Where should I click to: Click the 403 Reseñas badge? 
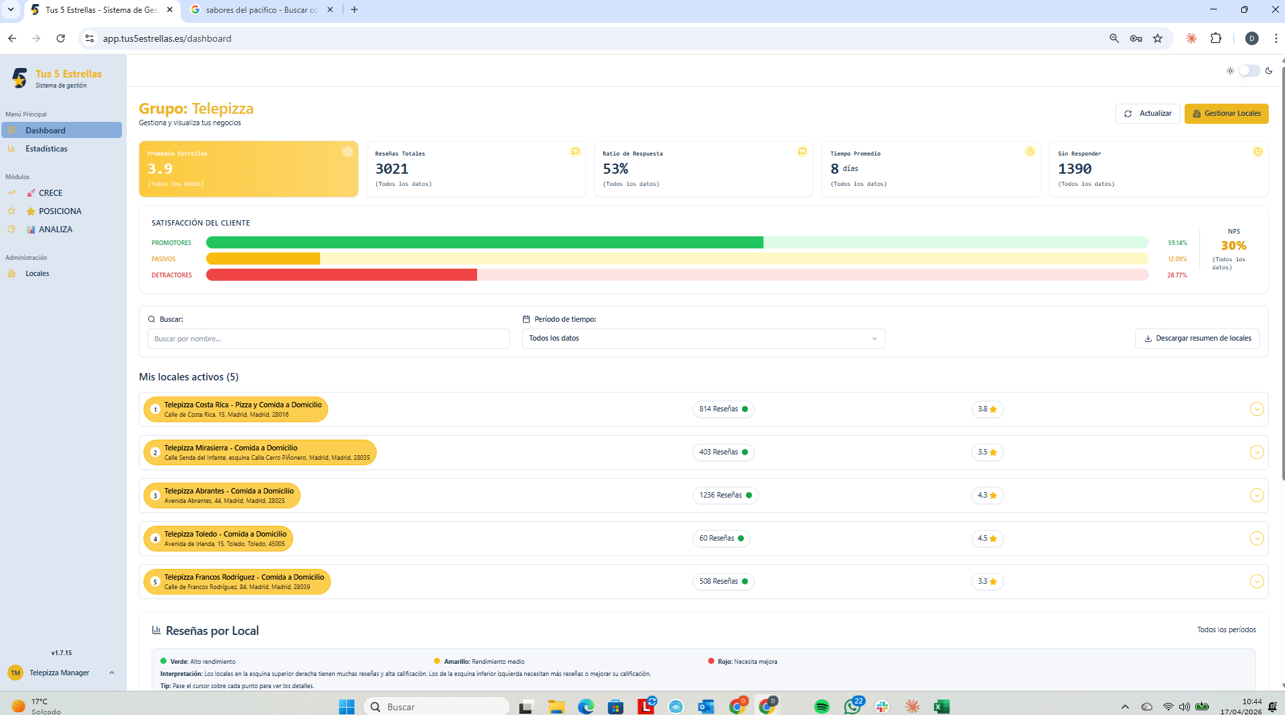click(723, 452)
